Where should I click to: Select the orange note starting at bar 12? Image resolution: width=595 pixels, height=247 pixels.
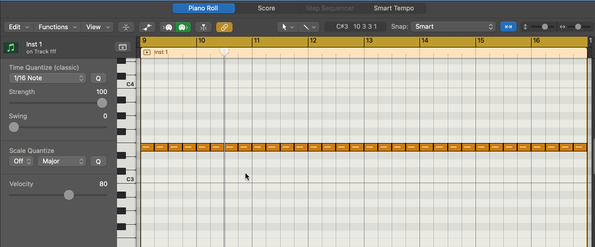(x=315, y=148)
